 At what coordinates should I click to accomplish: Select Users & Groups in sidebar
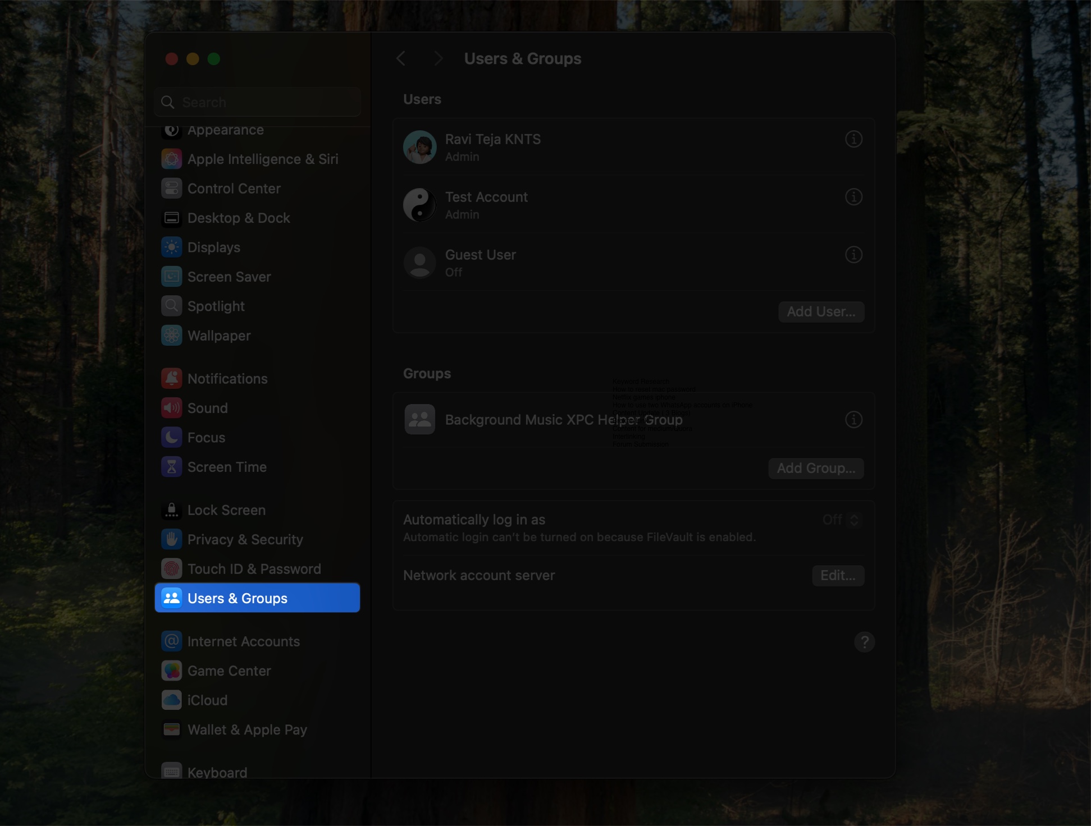(x=237, y=598)
